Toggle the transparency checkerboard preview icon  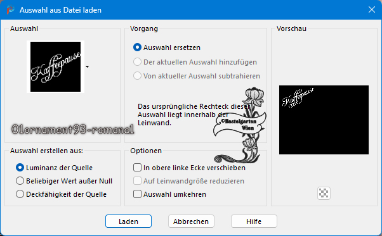[324, 193]
